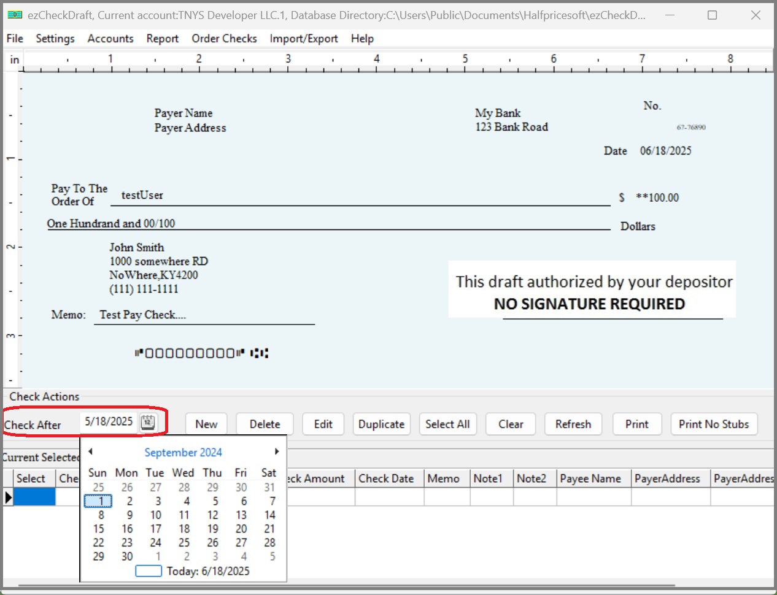Select September 10 in the calendar
777x595 pixels.
coord(155,515)
